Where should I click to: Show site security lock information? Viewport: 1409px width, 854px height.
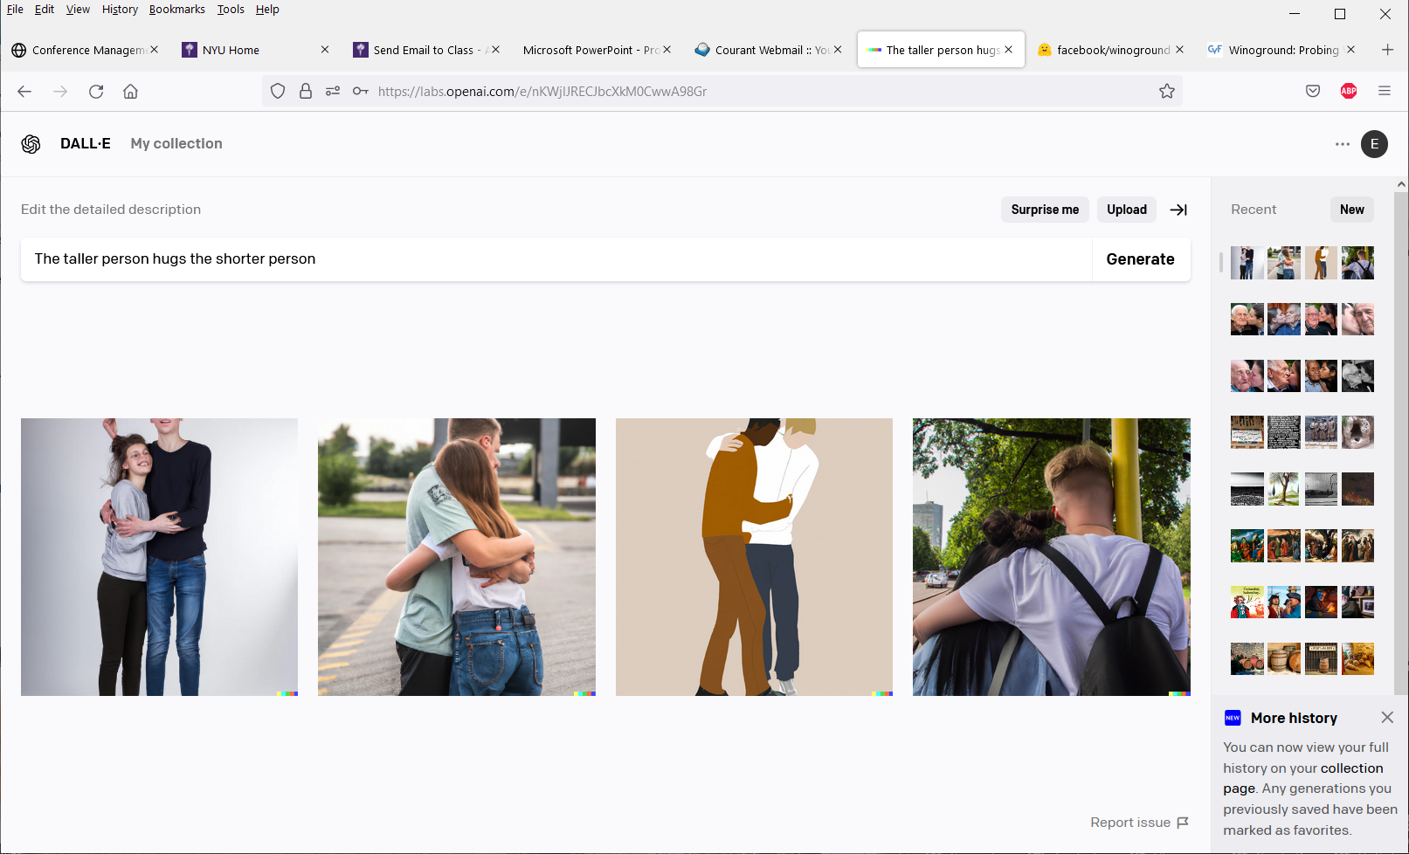click(x=306, y=92)
